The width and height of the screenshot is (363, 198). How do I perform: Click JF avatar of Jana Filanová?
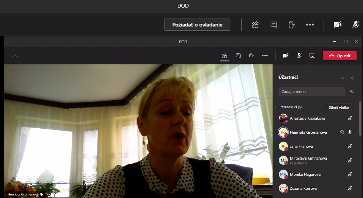coord(283,146)
